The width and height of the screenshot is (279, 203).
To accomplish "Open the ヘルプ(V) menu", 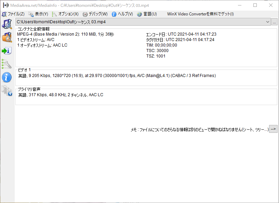I will (x=122, y=14).
